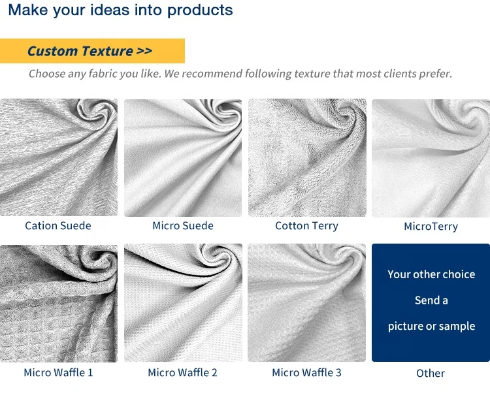Click the yellow Custom Texture banner
The width and height of the screenshot is (490, 401).
point(91,51)
